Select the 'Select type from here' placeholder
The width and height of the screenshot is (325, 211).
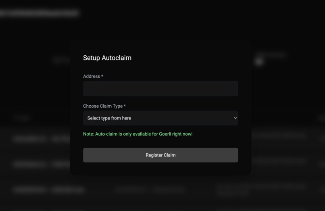coord(109,118)
